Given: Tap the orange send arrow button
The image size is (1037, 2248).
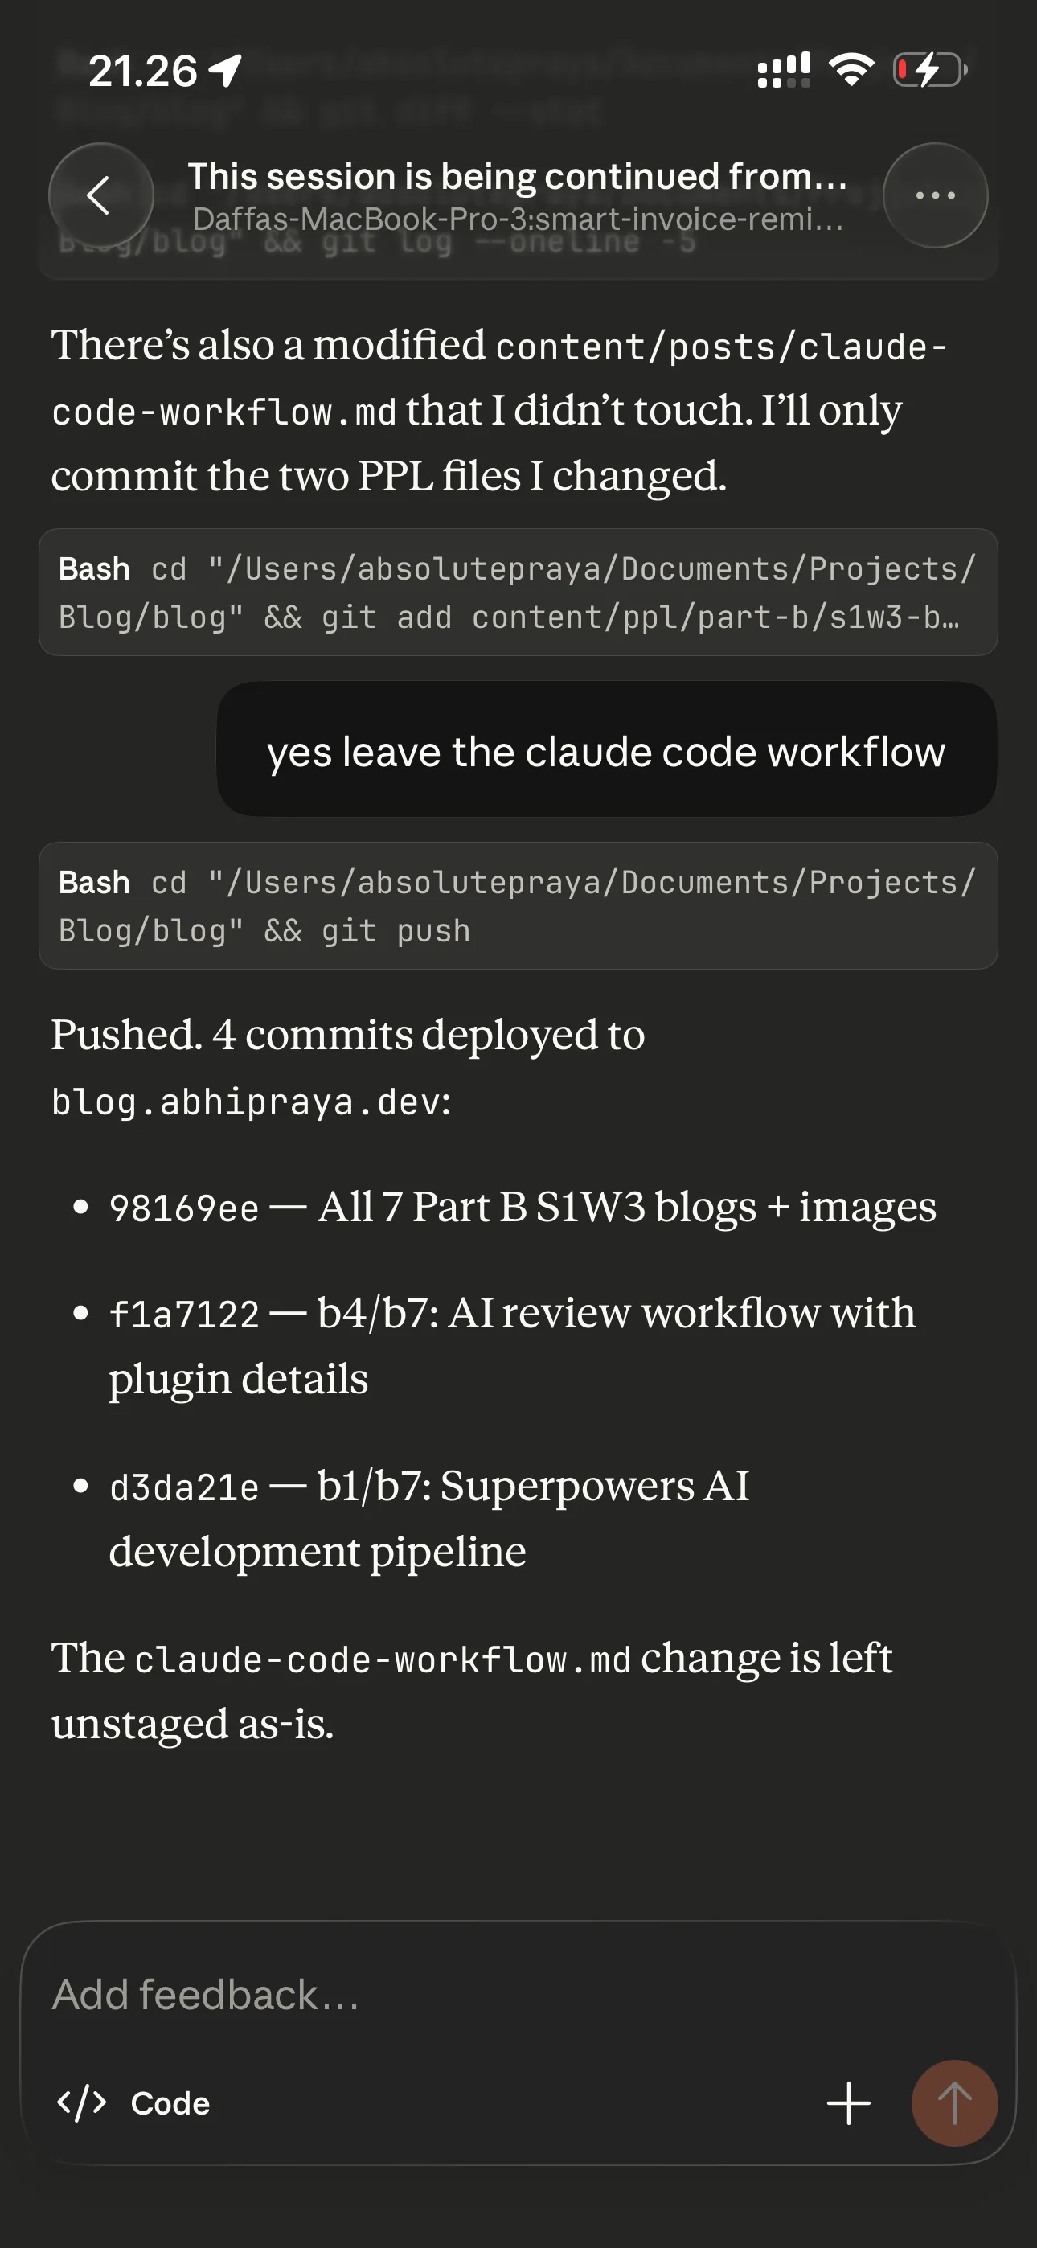Looking at the screenshot, I should pos(953,2102).
